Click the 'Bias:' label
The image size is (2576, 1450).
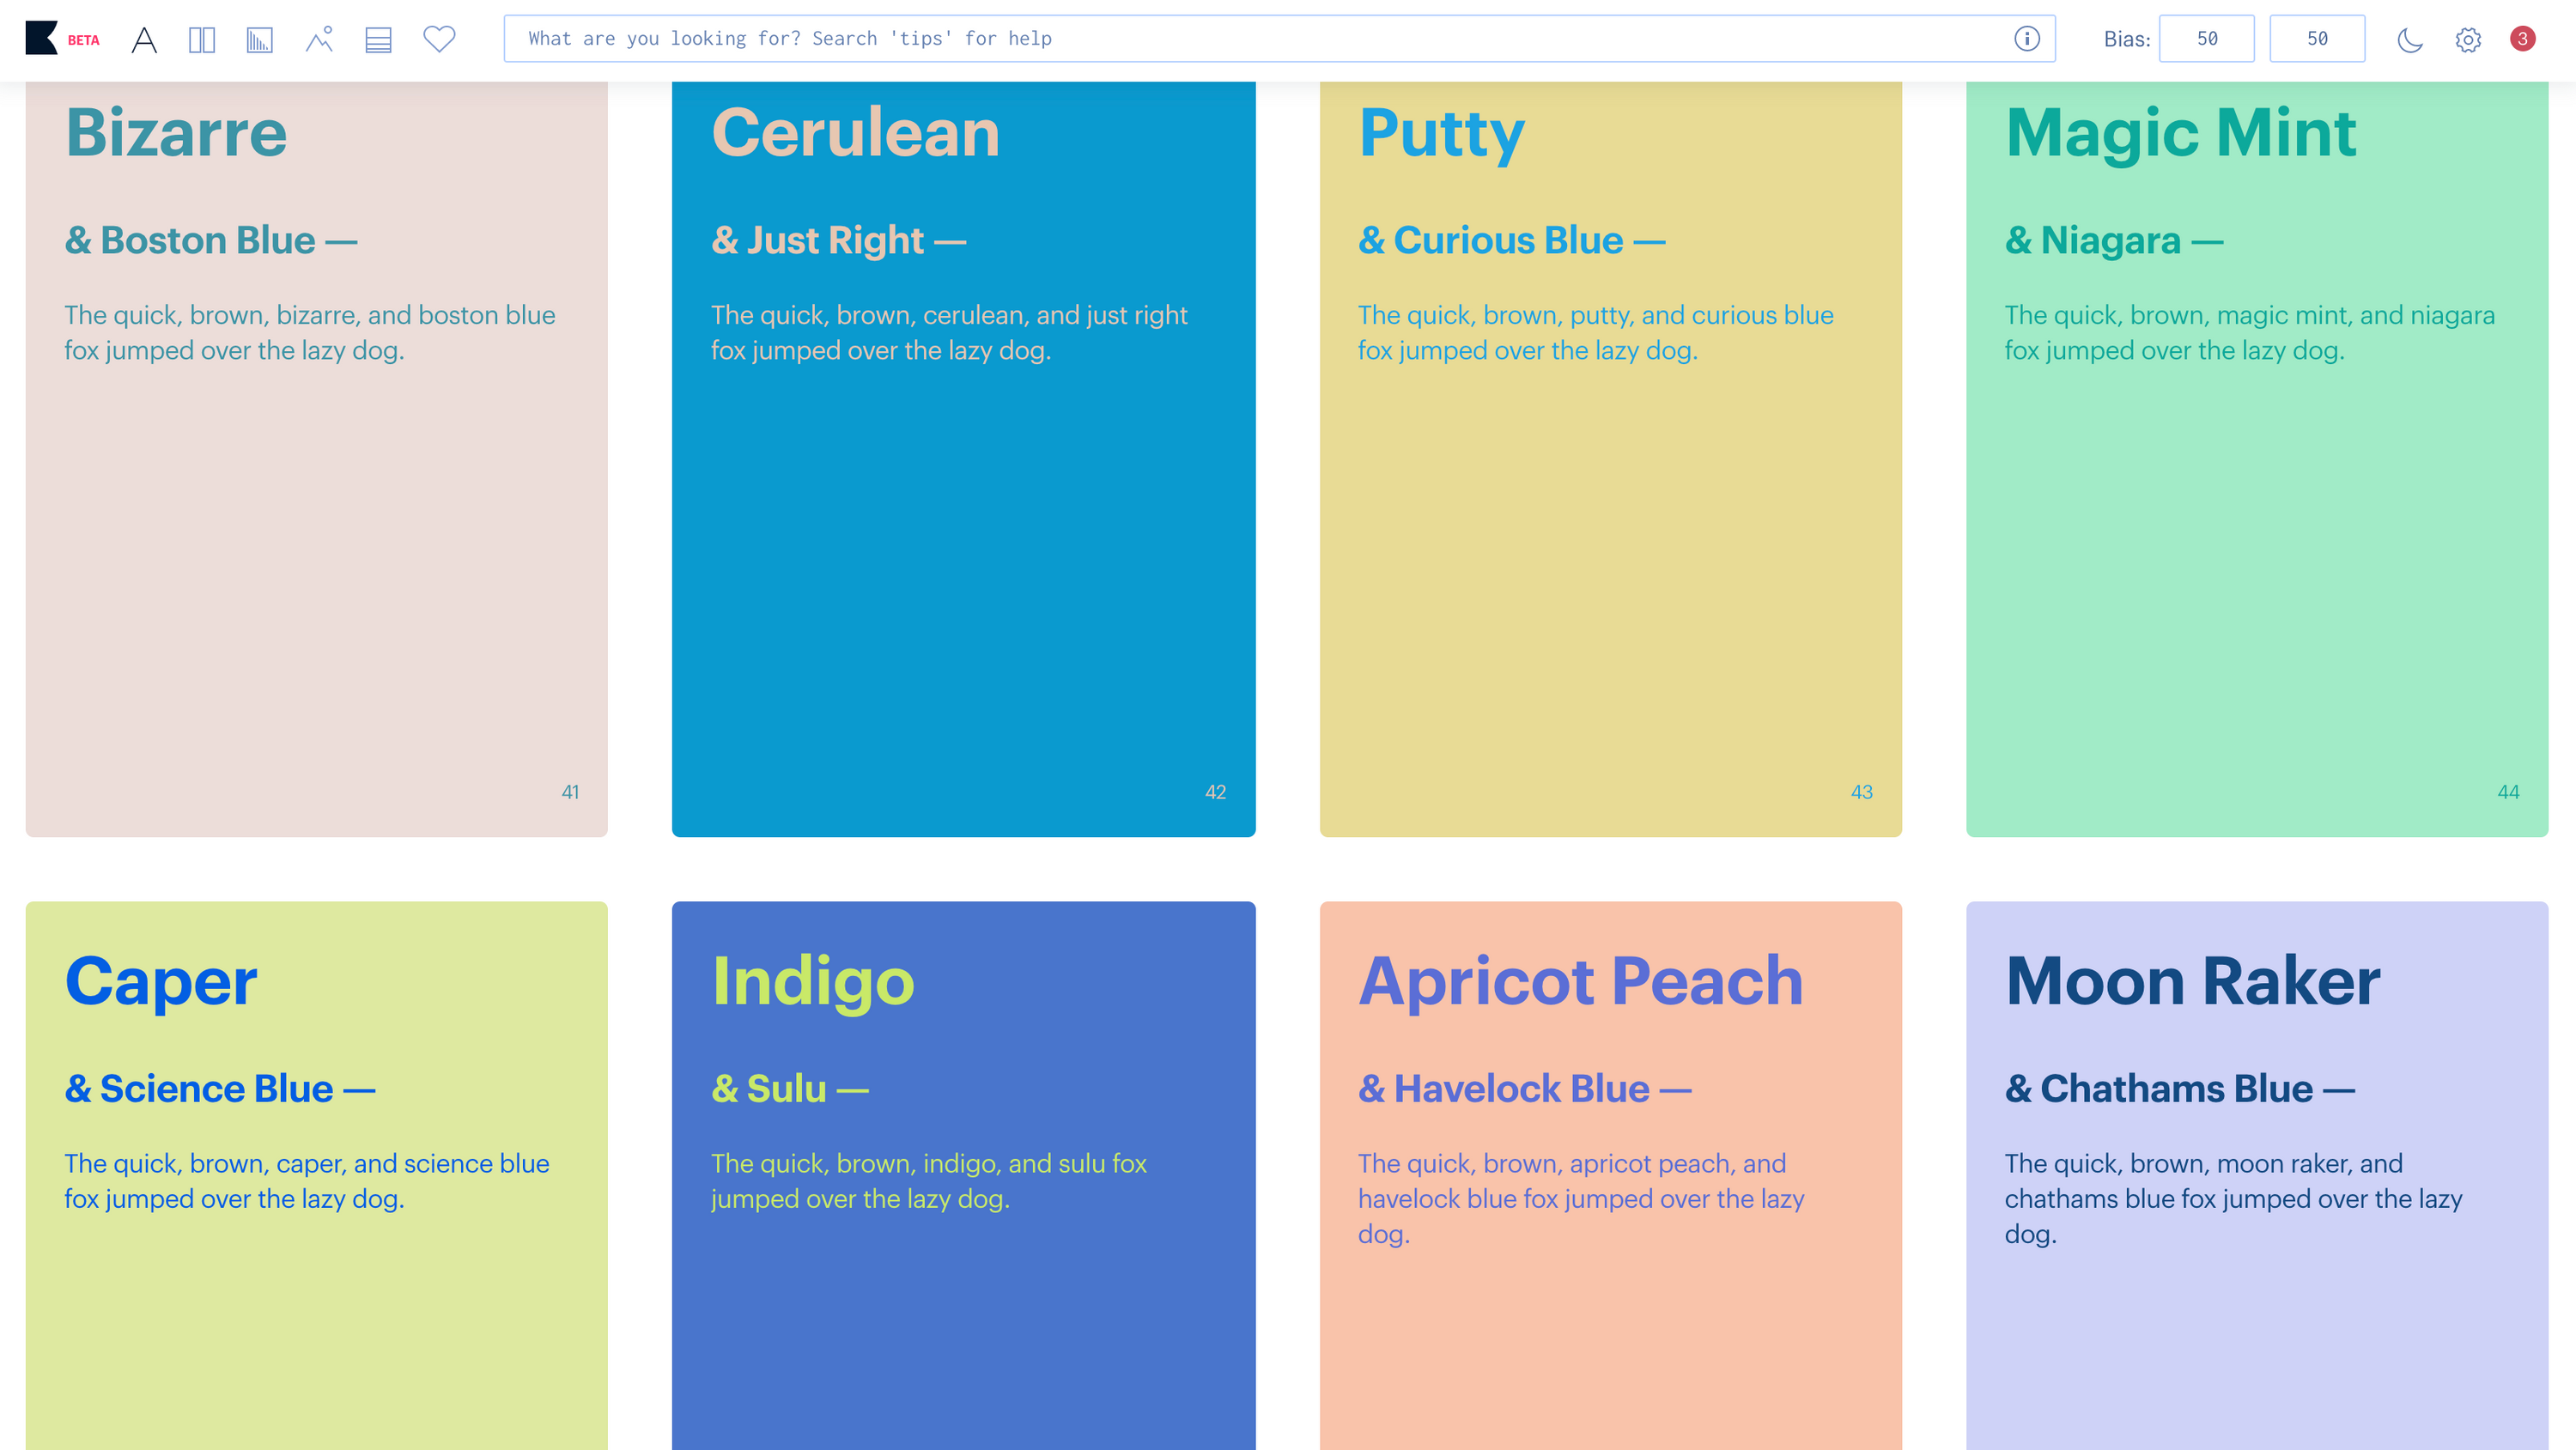click(x=2127, y=39)
